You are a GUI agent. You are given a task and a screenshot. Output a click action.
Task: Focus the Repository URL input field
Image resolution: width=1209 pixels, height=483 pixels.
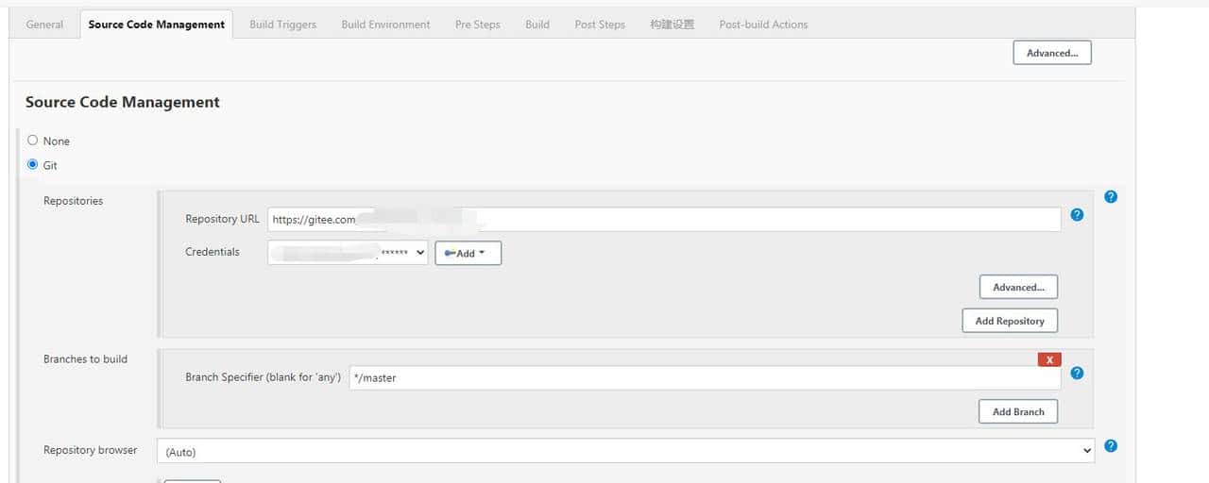point(664,219)
